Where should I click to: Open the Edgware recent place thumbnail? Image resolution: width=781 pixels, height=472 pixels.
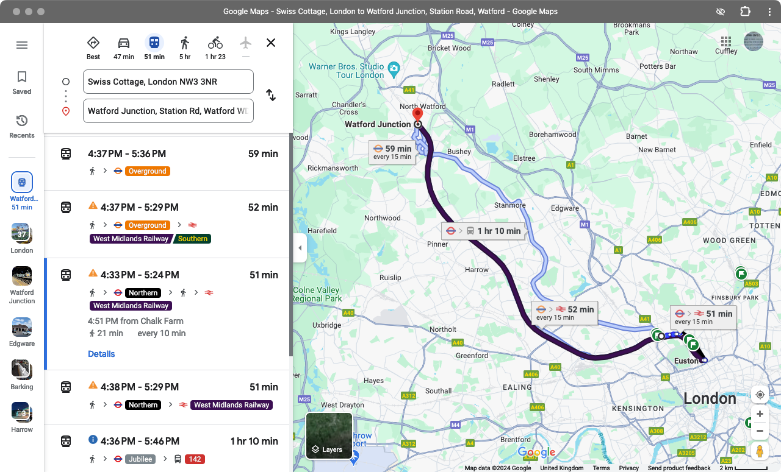point(22,333)
